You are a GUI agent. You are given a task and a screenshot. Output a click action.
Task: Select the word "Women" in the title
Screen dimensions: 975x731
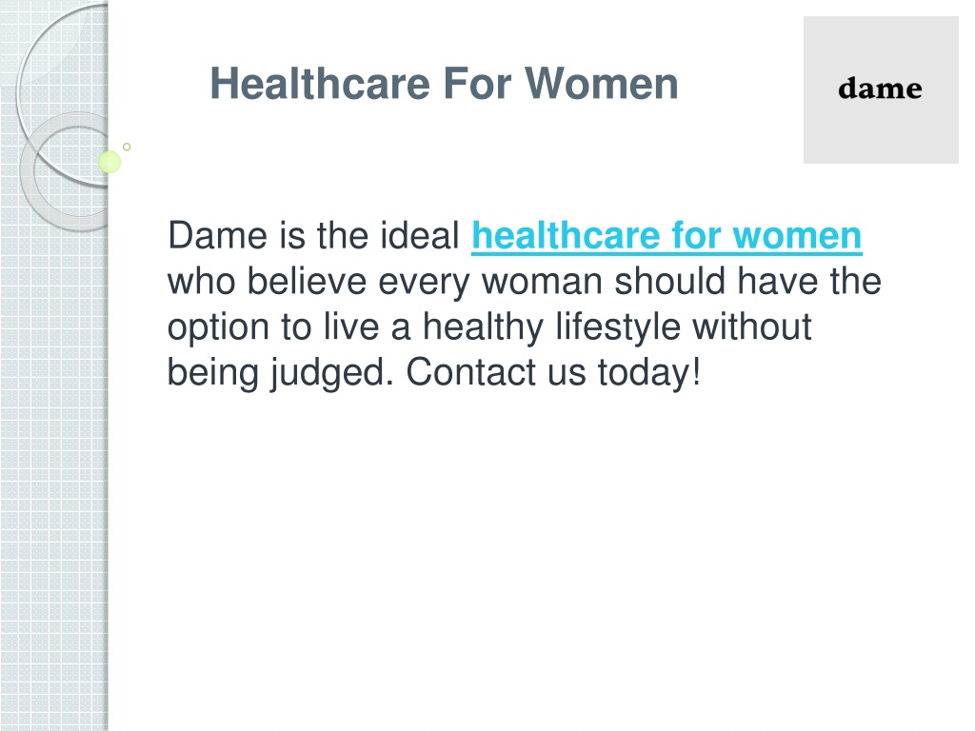click(602, 84)
